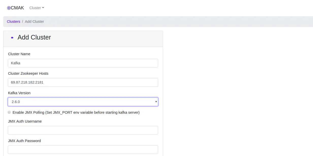Click the Cluster Name label
The image size is (313, 156).
[x=19, y=54]
